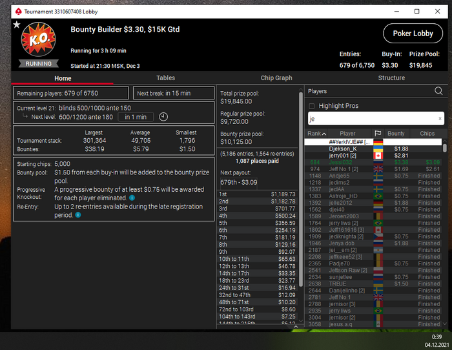Click the UK flag beside Jeff No 1 [2]
Viewport: 452px width, 350px height.
(378, 169)
